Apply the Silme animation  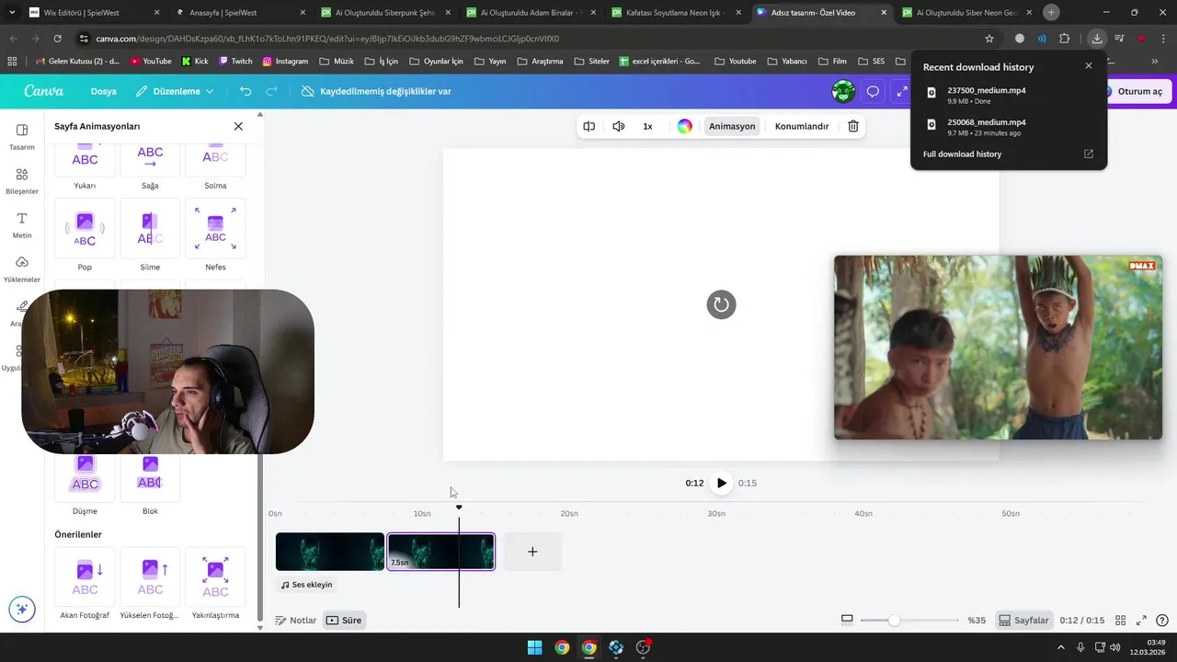pos(150,235)
